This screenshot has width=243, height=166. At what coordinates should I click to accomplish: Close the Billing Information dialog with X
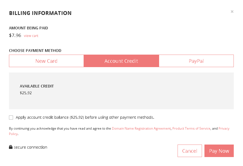point(232,12)
